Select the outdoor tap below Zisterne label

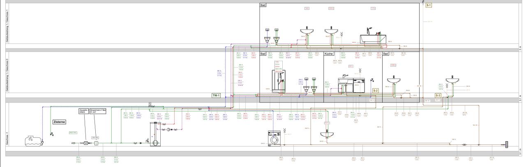tap(51, 133)
